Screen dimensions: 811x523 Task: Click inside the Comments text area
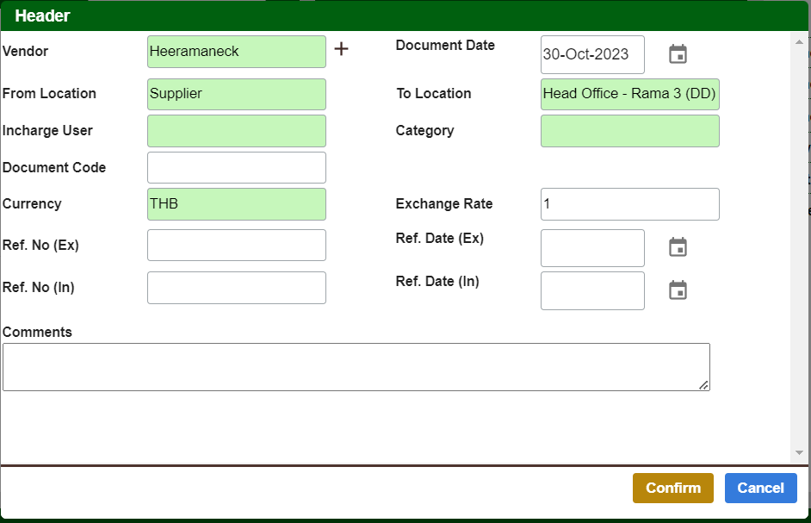(x=356, y=367)
